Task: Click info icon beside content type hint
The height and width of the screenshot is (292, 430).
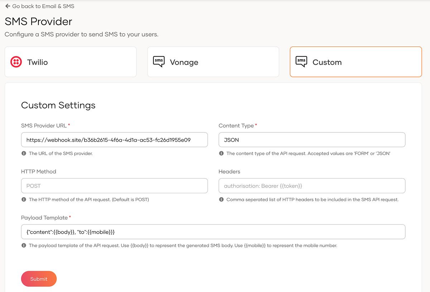Action: (x=221, y=154)
